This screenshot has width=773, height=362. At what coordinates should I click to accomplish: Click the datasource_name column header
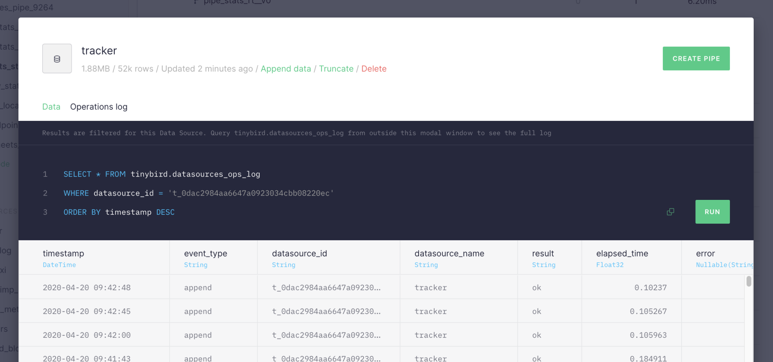pyautogui.click(x=449, y=253)
